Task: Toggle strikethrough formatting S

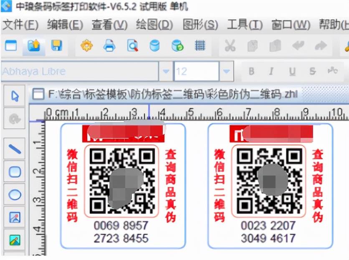Action: click(x=313, y=71)
